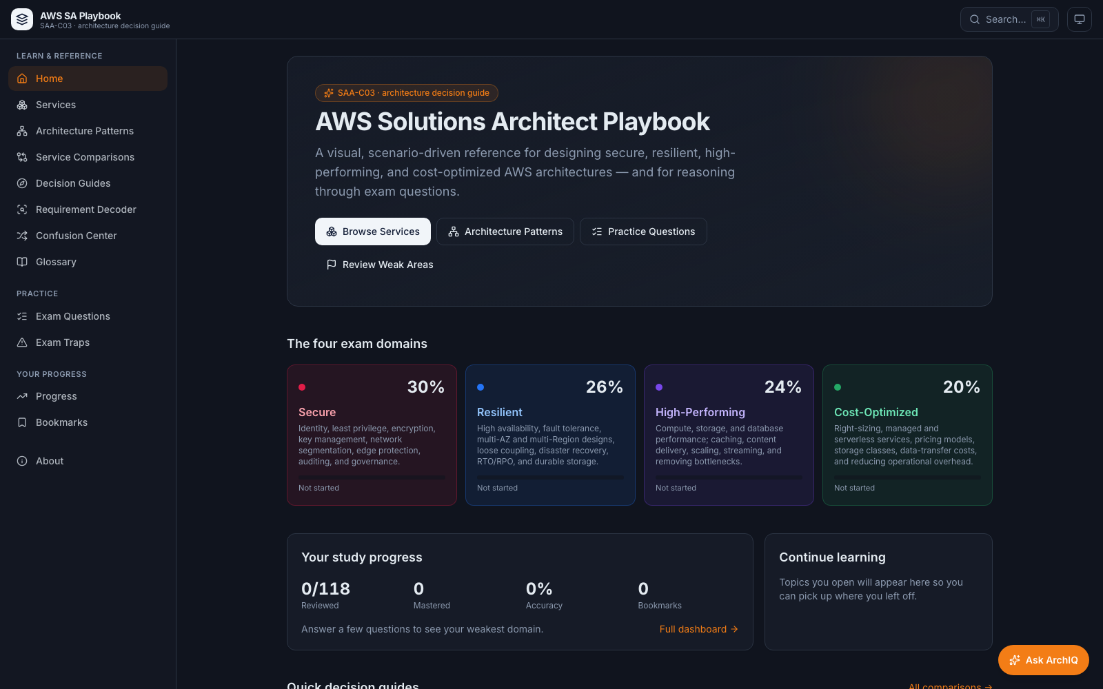Click the Home sidebar label
This screenshot has width=1103, height=689.
49,79
